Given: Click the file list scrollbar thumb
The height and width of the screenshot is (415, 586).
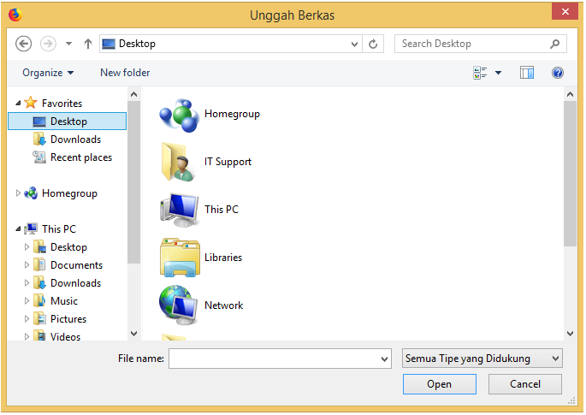Looking at the screenshot, I should 570,174.
